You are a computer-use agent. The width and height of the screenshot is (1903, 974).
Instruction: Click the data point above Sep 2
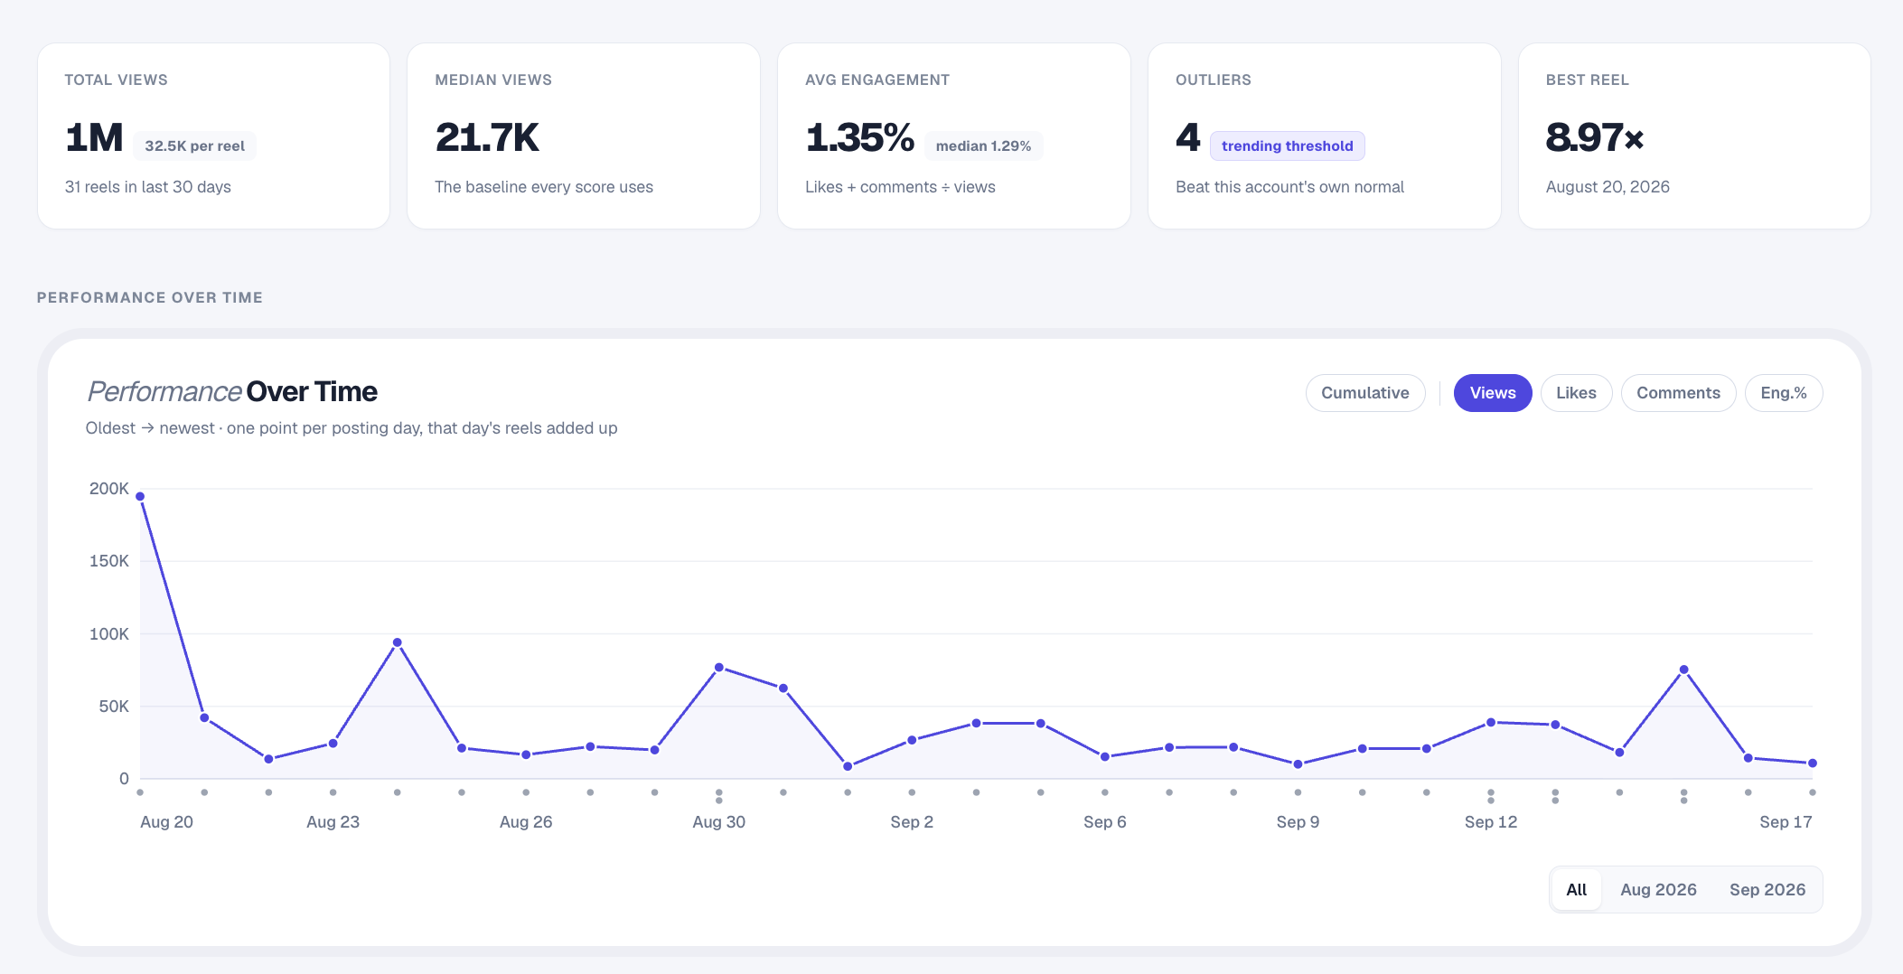[912, 740]
